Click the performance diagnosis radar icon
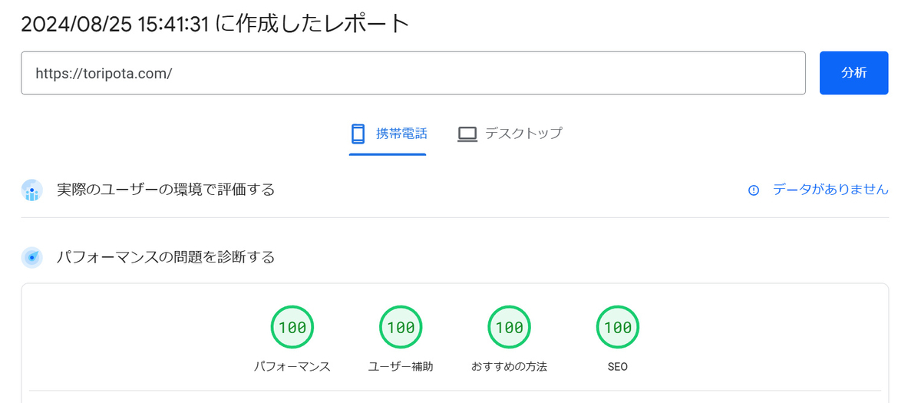 pyautogui.click(x=31, y=257)
